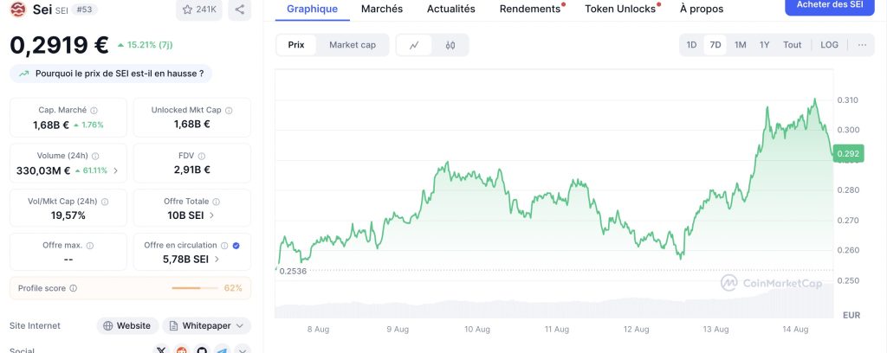Image resolution: width=887 pixels, height=353 pixels.
Task: Click 'Pourquoi le prix de SEI est-il en hausse'
Action: pyautogui.click(x=111, y=74)
